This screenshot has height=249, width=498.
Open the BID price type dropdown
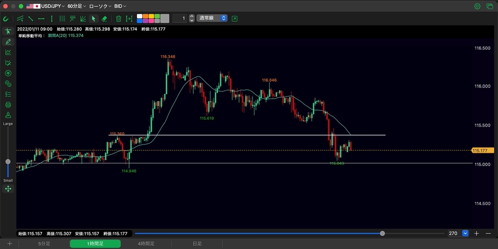[120, 6]
